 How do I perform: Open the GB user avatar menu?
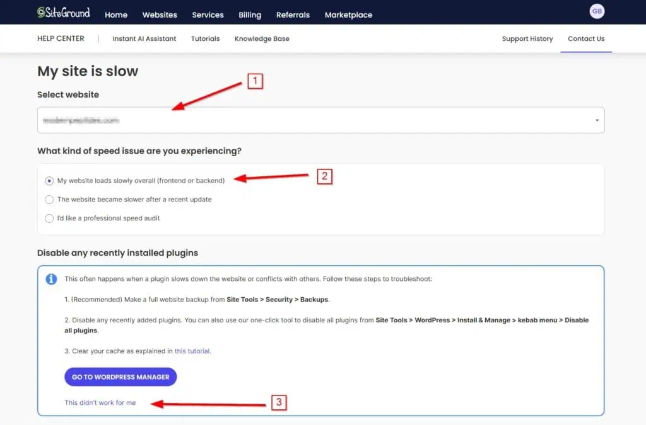click(x=596, y=11)
